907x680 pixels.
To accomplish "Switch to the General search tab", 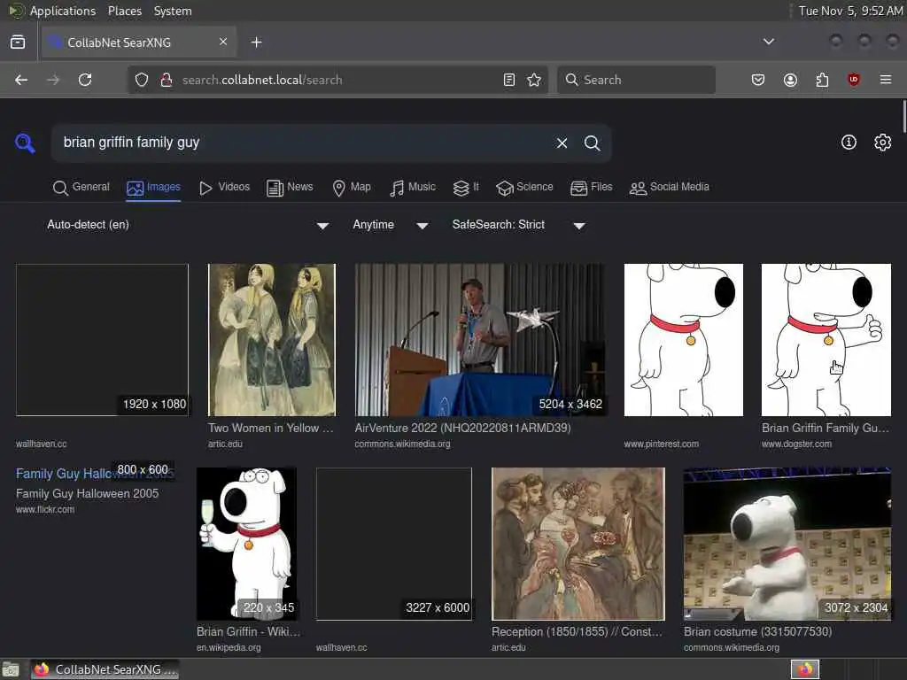I will 81,188.
